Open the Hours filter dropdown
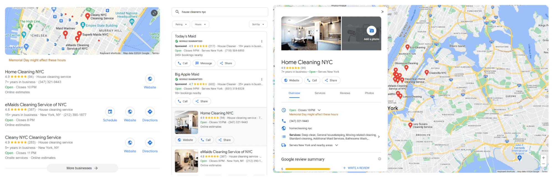Viewport: 554px width, 177px height. (200, 24)
